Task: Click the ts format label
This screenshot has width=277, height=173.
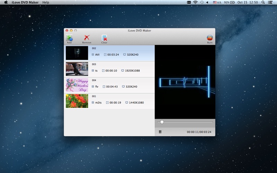Action: click(96, 71)
